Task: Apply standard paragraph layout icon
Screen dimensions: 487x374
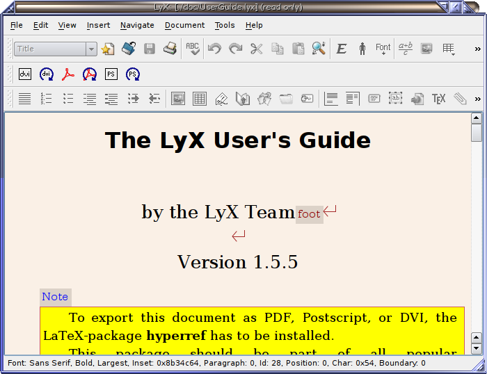Action: [24, 99]
